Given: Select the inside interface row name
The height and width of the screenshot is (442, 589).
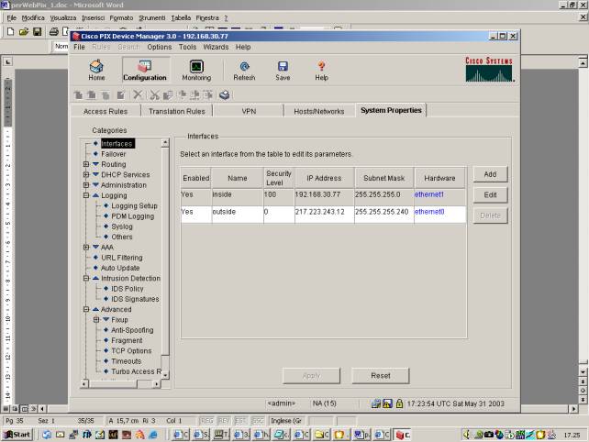Looking at the screenshot, I should 222,194.
